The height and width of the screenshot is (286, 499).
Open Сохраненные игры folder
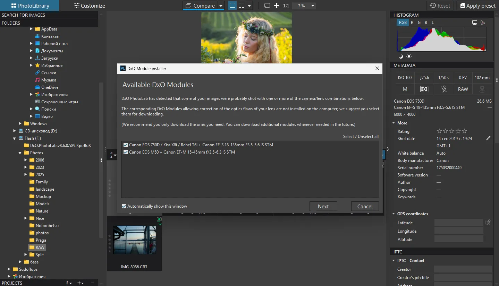point(59,102)
